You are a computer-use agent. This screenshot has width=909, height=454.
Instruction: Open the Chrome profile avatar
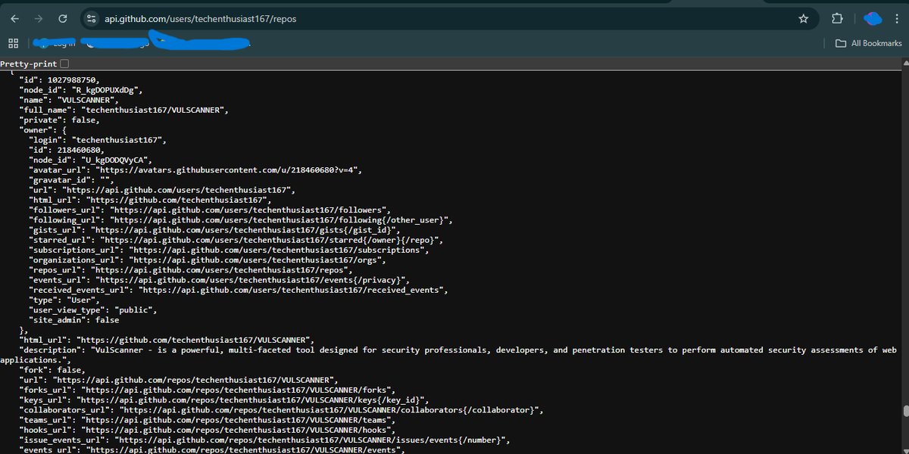point(873,18)
